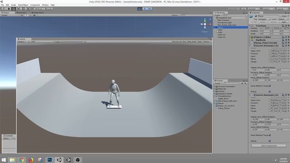The width and height of the screenshot is (290, 163).
Task: Expand the Inverse Kinematics folder
Action: [x=214, y=86]
